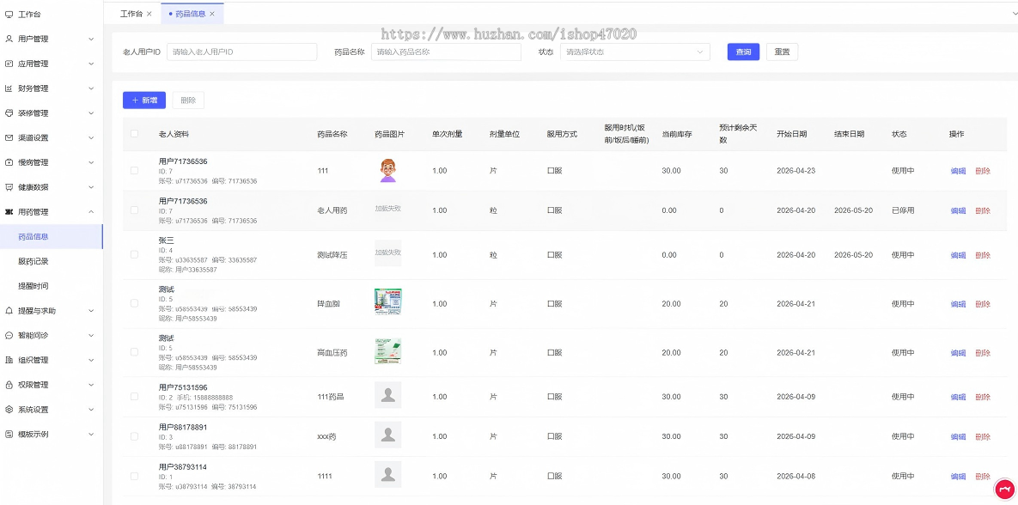
Task: Check the row for medicine 老人用药
Action: (134, 210)
